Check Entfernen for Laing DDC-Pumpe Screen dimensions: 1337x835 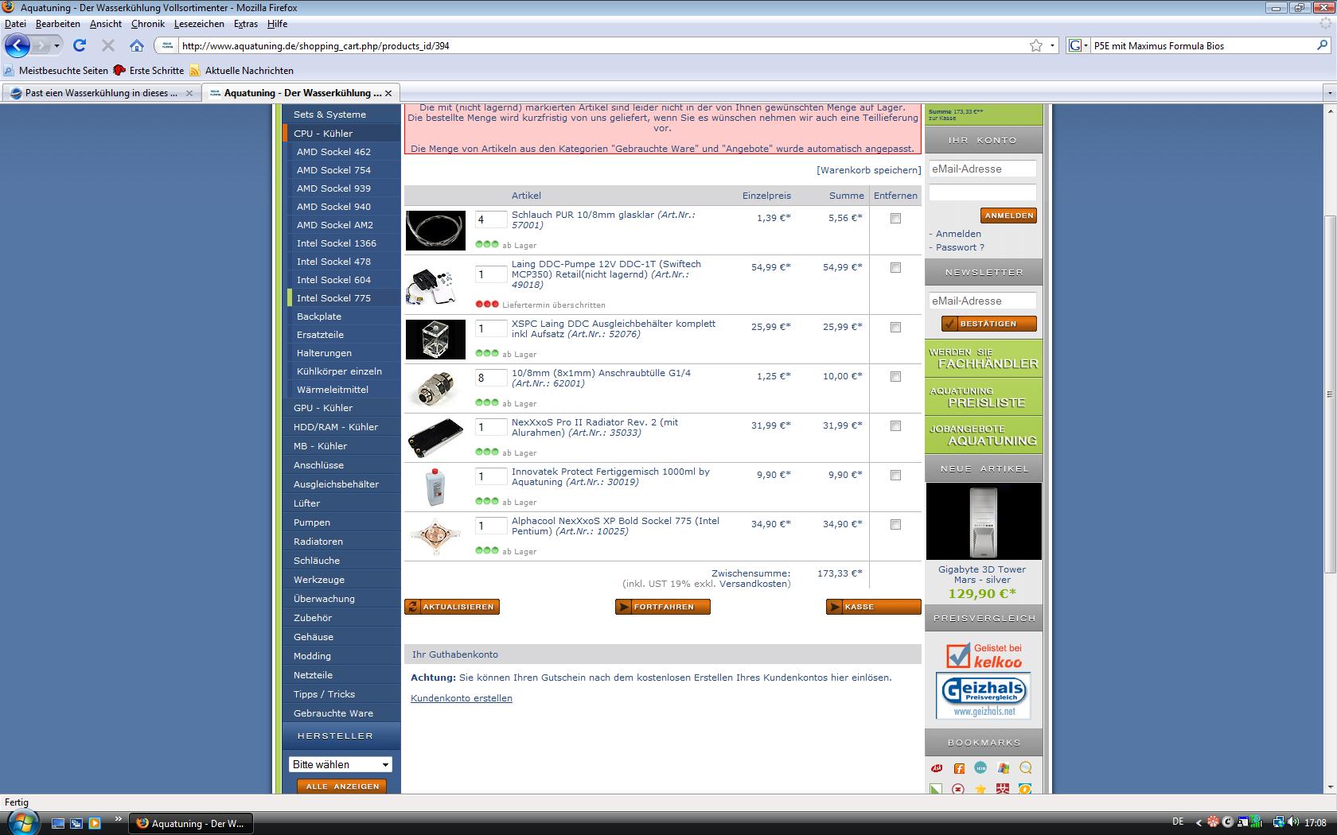tap(895, 267)
